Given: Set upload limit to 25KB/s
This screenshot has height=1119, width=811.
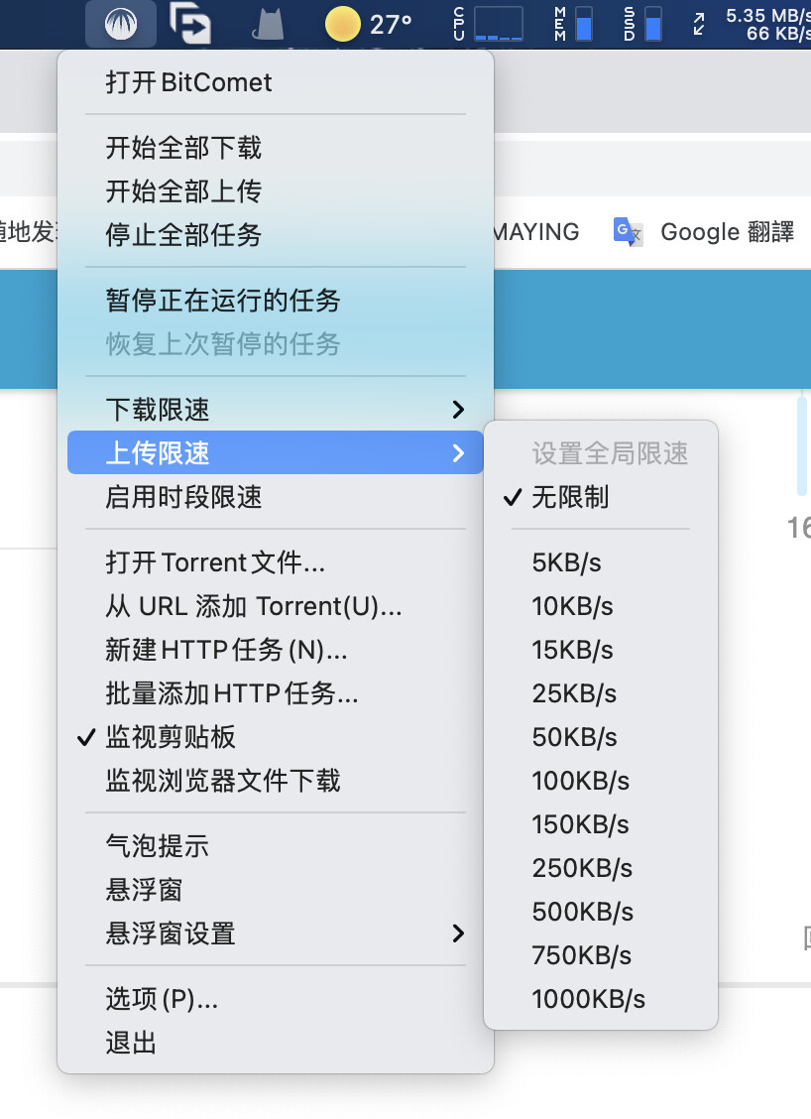Looking at the screenshot, I should click(601, 693).
